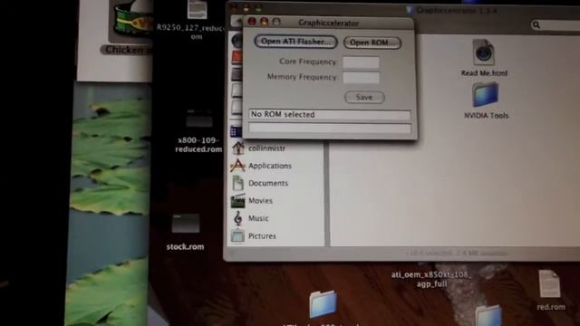
Task: Click the Finder search magnifier icon
Action: [x=536, y=24]
